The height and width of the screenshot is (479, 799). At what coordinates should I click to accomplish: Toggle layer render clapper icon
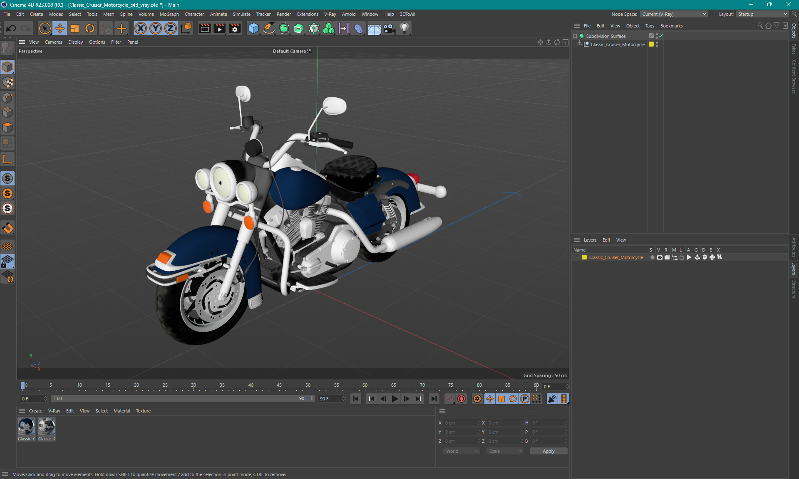tap(667, 257)
